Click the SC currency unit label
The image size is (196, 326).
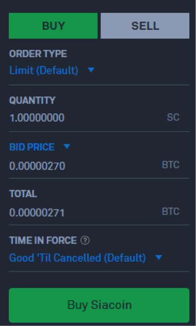[173, 117]
